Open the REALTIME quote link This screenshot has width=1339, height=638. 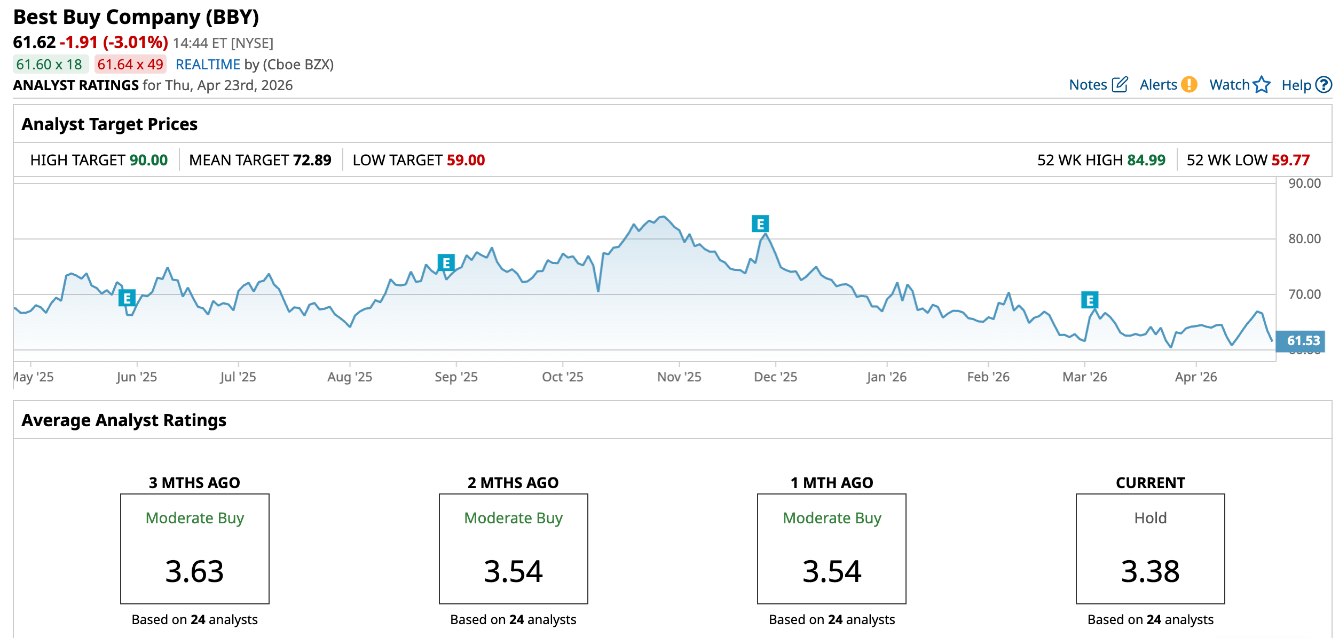coord(208,65)
